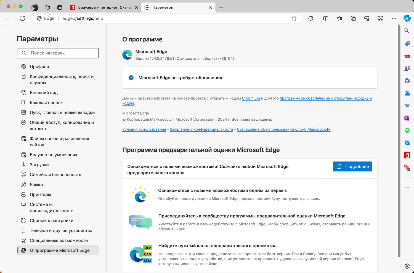Open the 'Заявление о конфиденциальности' link

[201, 129]
